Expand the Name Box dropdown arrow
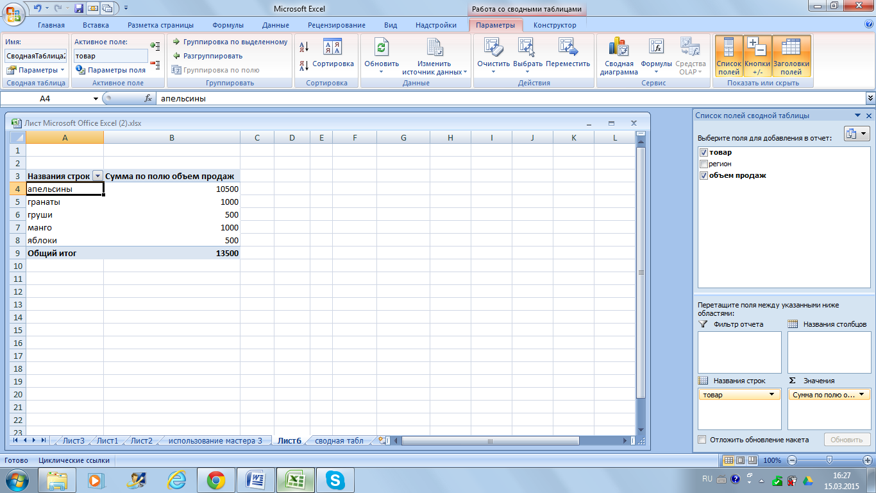Viewport: 876px width, 493px height. [96, 99]
